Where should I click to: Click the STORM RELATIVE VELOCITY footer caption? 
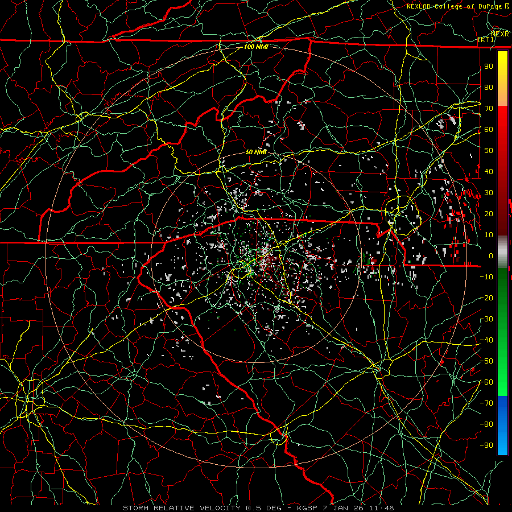pos(259,508)
